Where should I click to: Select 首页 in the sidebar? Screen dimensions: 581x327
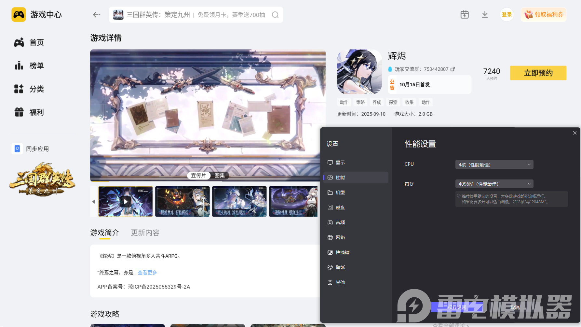[36, 42]
